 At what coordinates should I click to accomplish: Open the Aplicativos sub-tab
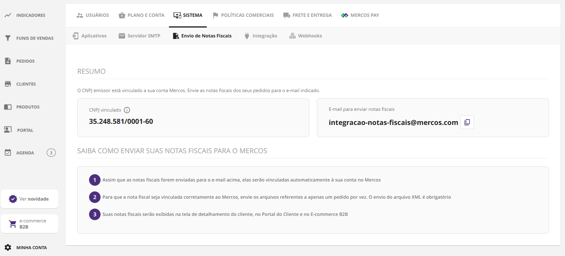(x=89, y=36)
